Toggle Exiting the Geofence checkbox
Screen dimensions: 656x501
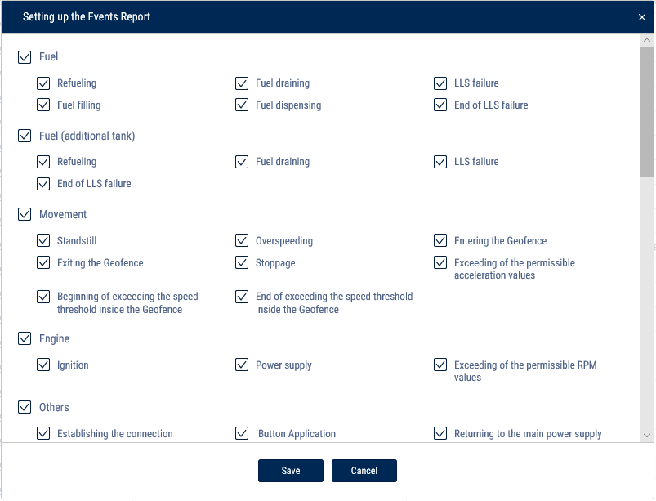tap(43, 262)
